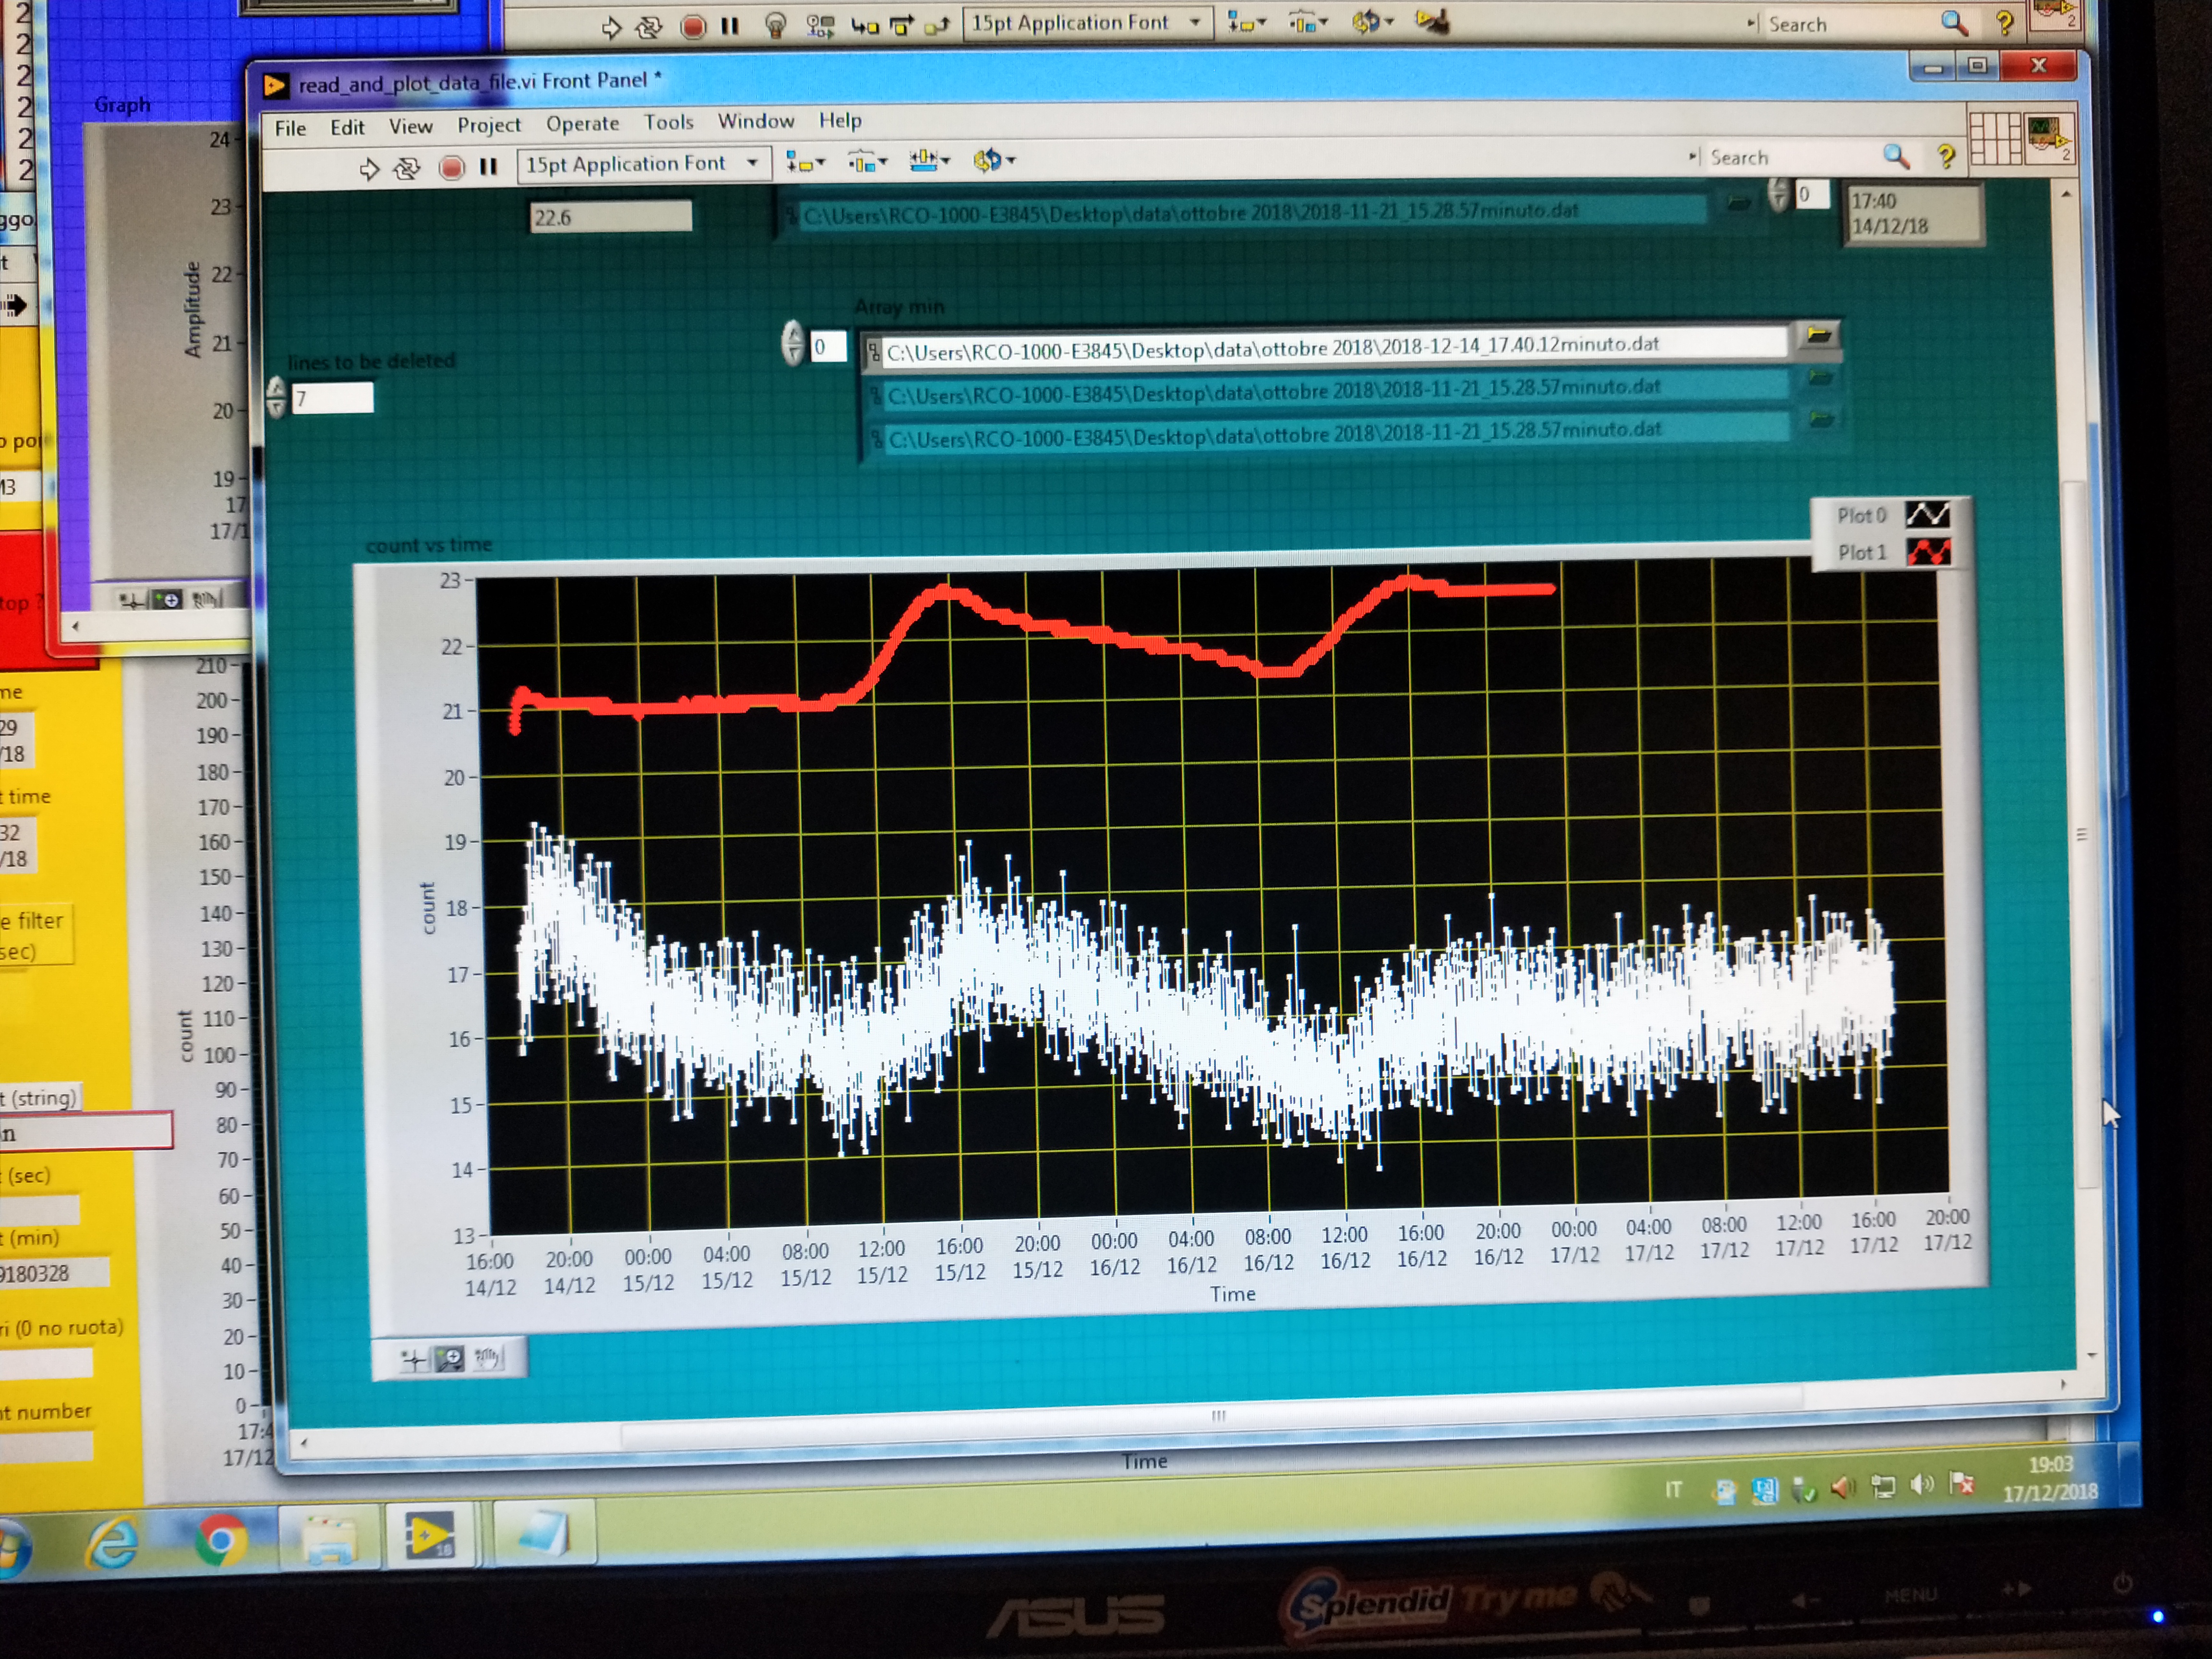Open Chrome from the Windows taskbar

coord(220,1541)
